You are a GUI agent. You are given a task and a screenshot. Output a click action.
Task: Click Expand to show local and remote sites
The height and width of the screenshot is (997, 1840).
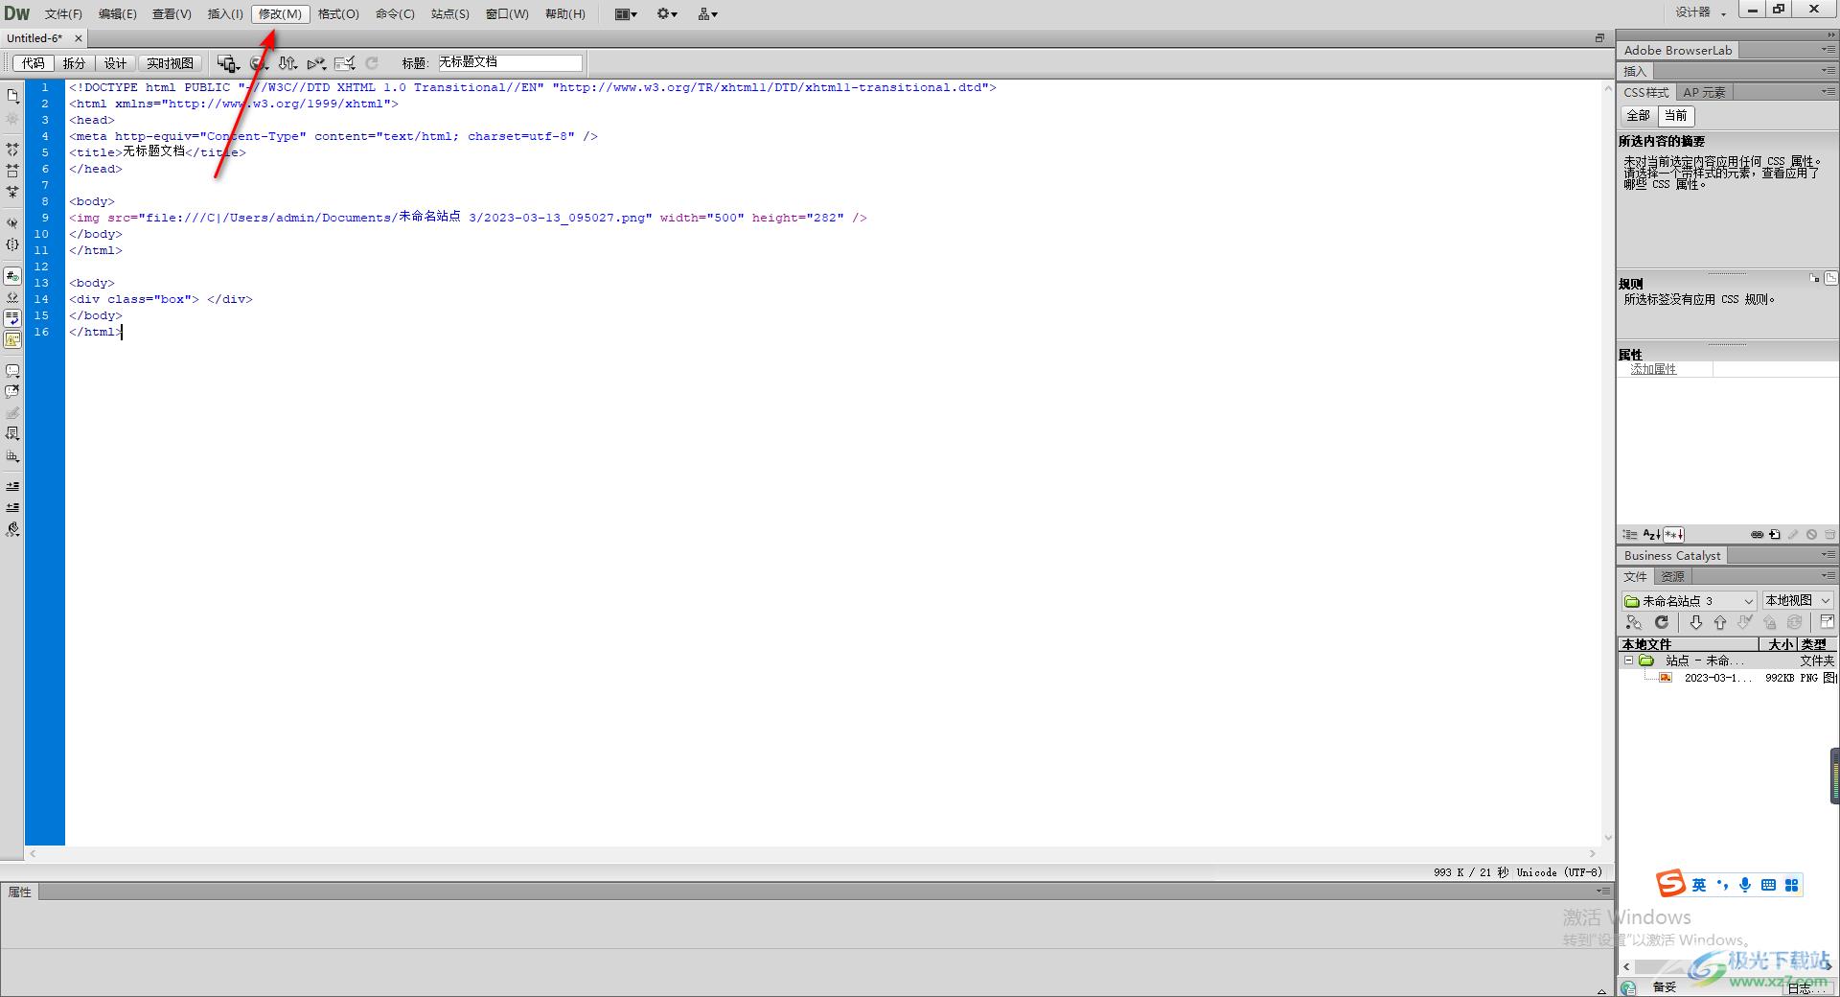pos(1827,623)
